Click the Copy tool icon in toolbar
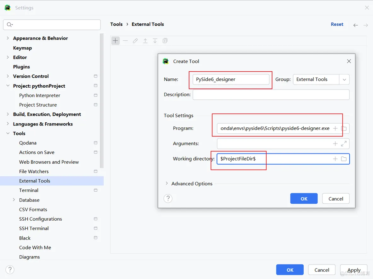373x279 pixels. [165, 41]
